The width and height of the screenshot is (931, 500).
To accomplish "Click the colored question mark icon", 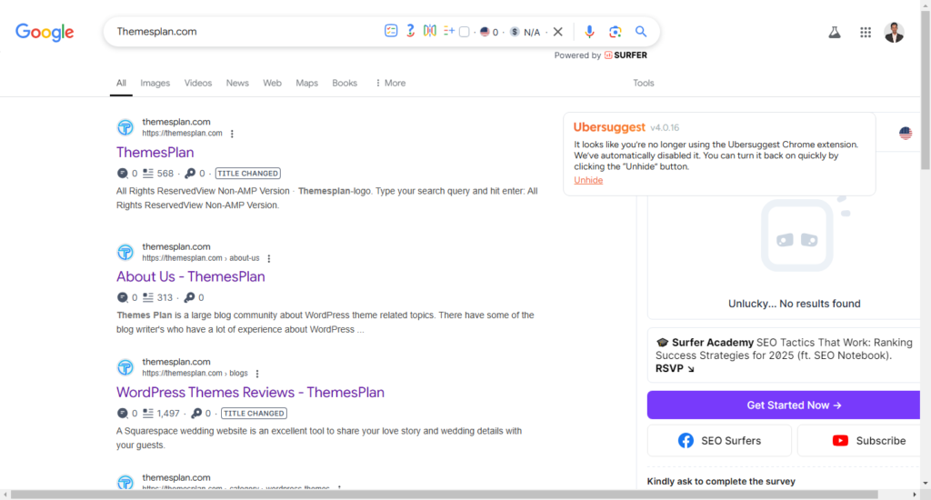I will pyautogui.click(x=410, y=31).
